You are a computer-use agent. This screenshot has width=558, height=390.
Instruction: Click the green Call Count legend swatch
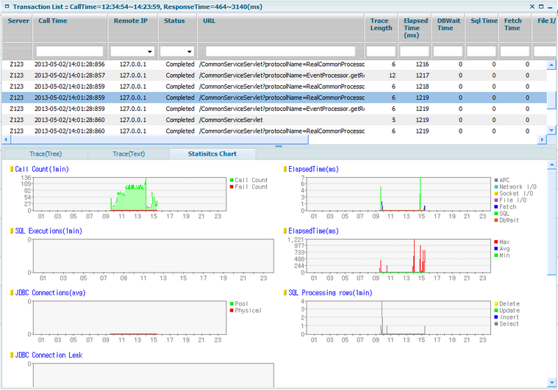[x=232, y=180]
